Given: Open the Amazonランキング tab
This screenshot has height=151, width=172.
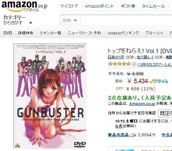Looking at the screenshot, I should click(x=123, y=33).
